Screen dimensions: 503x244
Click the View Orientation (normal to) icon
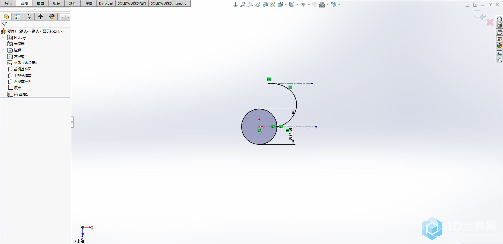coord(235,5)
